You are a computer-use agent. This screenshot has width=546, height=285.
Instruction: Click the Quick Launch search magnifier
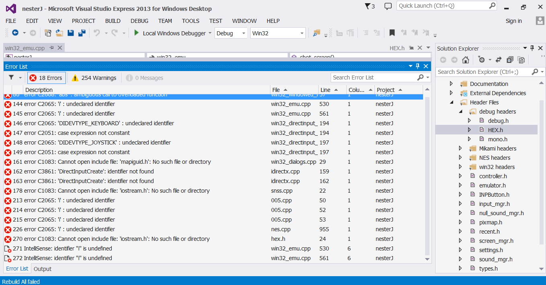coord(492,6)
